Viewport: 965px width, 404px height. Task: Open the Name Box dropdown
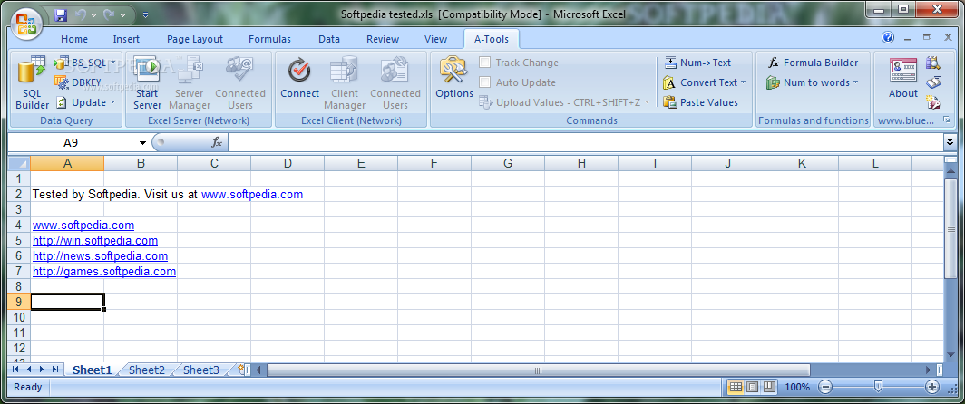(142, 142)
